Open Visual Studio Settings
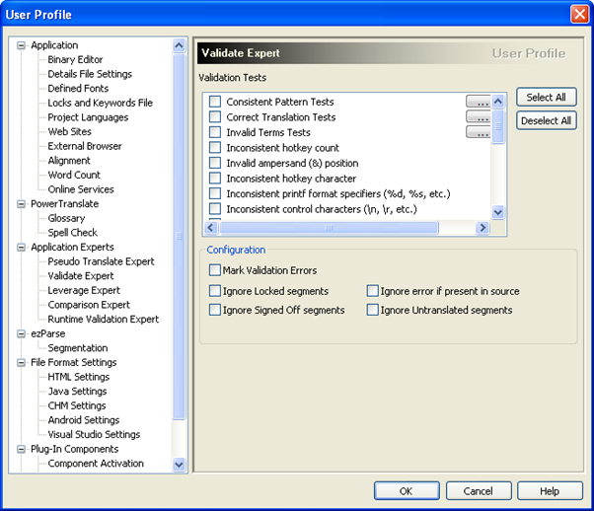This screenshot has width=594, height=511. (94, 434)
